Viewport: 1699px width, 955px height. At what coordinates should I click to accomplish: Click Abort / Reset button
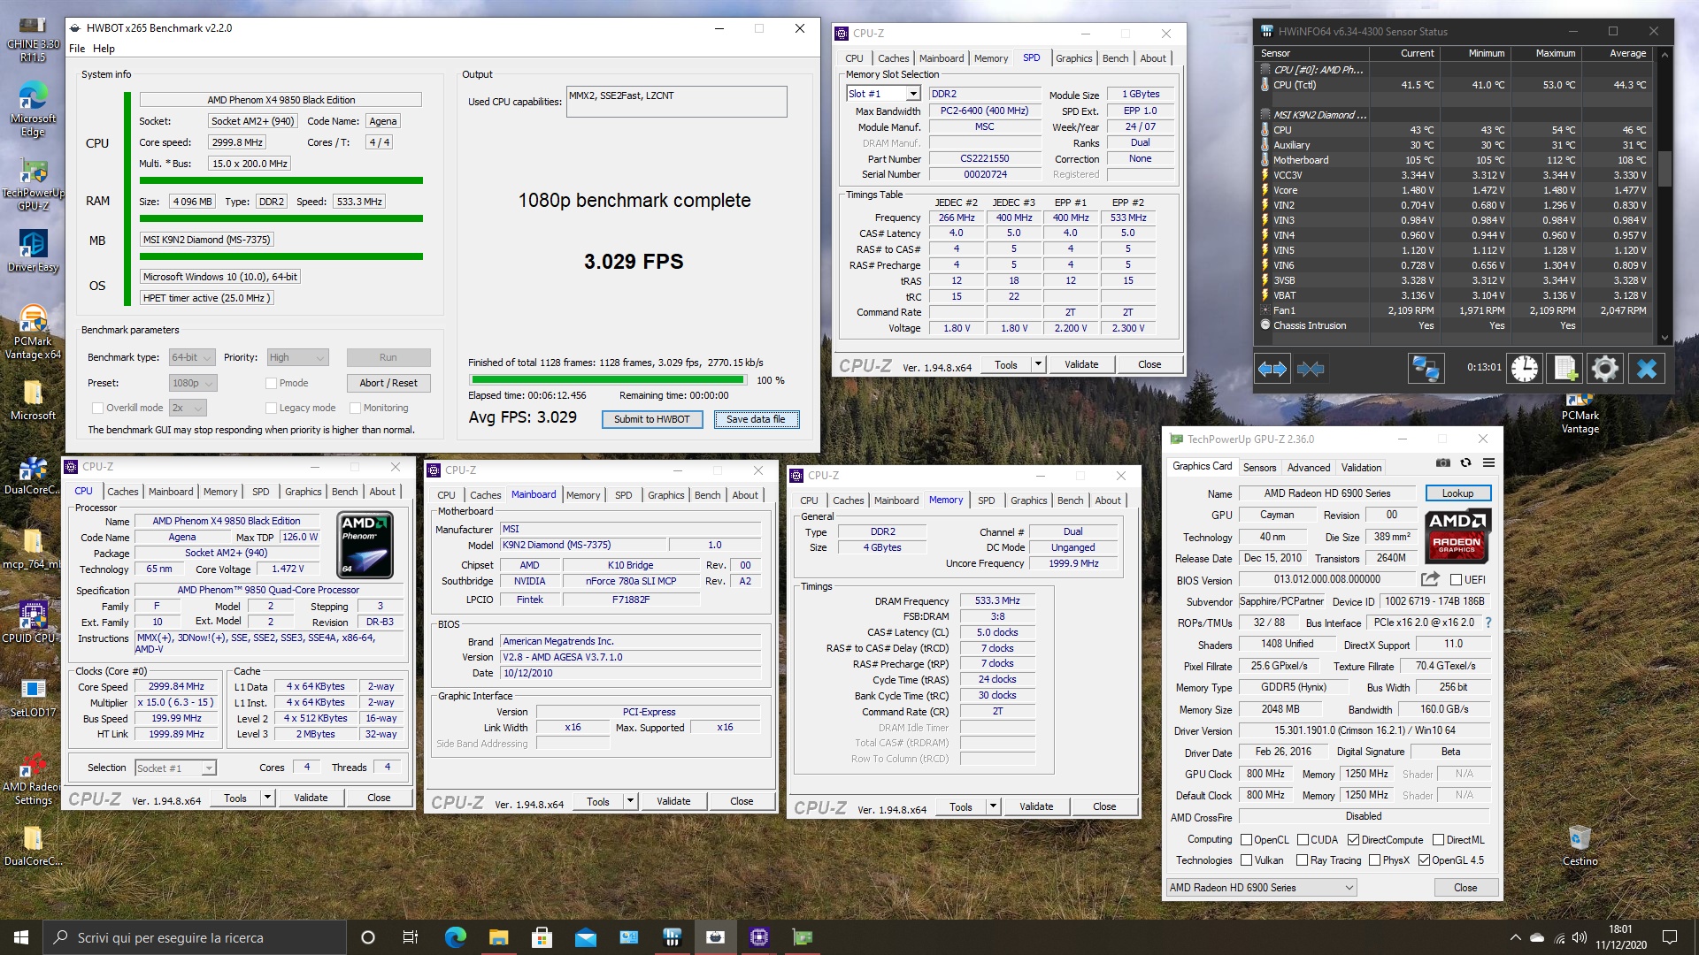(388, 383)
